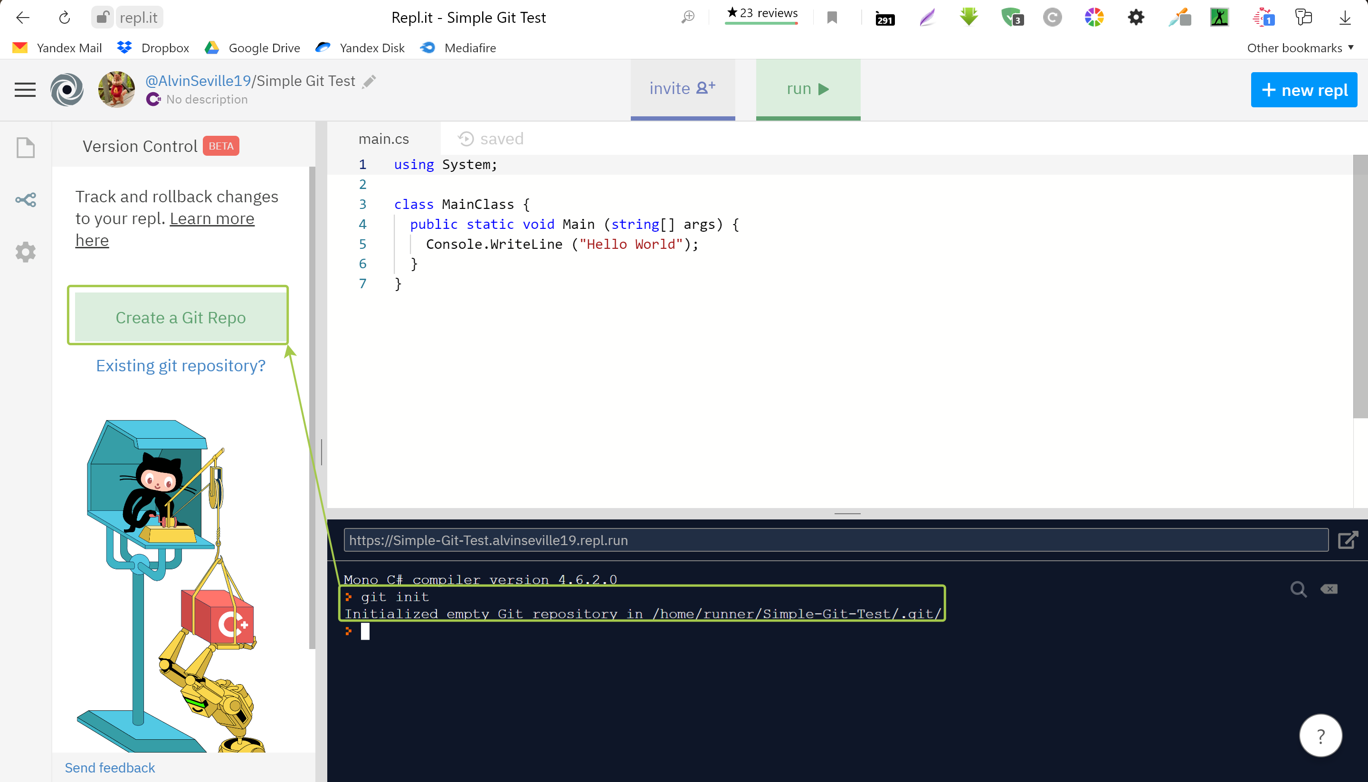Open the red dotted extension with 1 badge
The height and width of the screenshot is (782, 1368).
pyautogui.click(x=1263, y=18)
